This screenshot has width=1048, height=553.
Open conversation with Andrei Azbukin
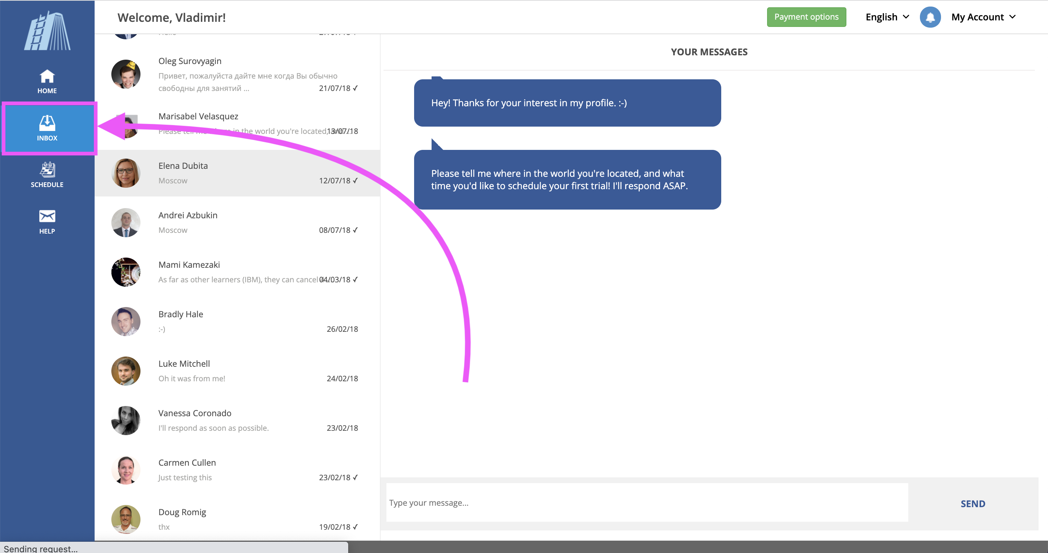point(237,222)
